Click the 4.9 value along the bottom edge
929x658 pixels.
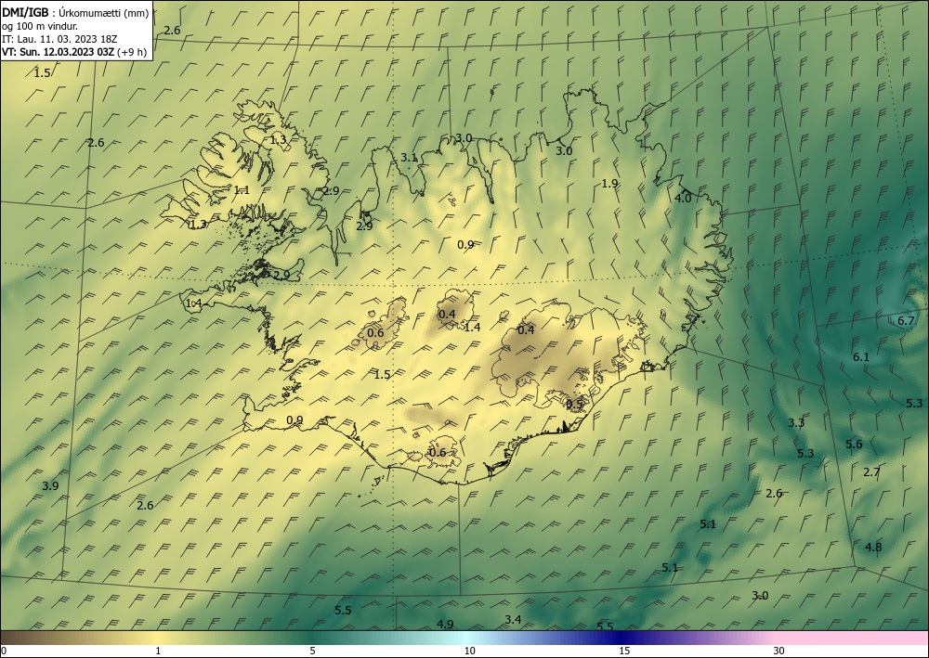pos(445,625)
